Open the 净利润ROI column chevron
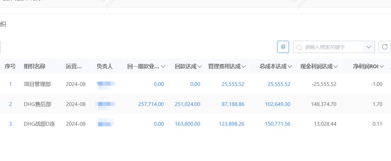 pyautogui.click(x=382, y=67)
